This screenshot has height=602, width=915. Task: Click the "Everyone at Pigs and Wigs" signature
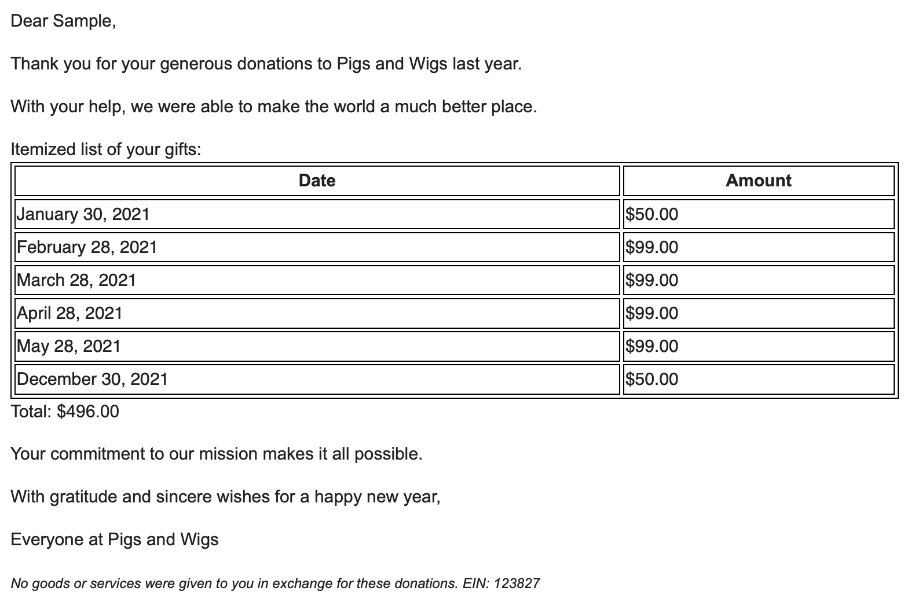coord(115,539)
